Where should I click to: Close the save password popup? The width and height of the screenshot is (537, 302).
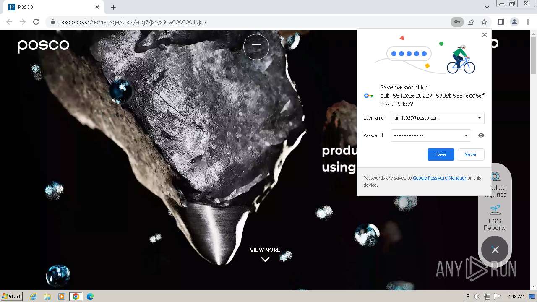[485, 35]
